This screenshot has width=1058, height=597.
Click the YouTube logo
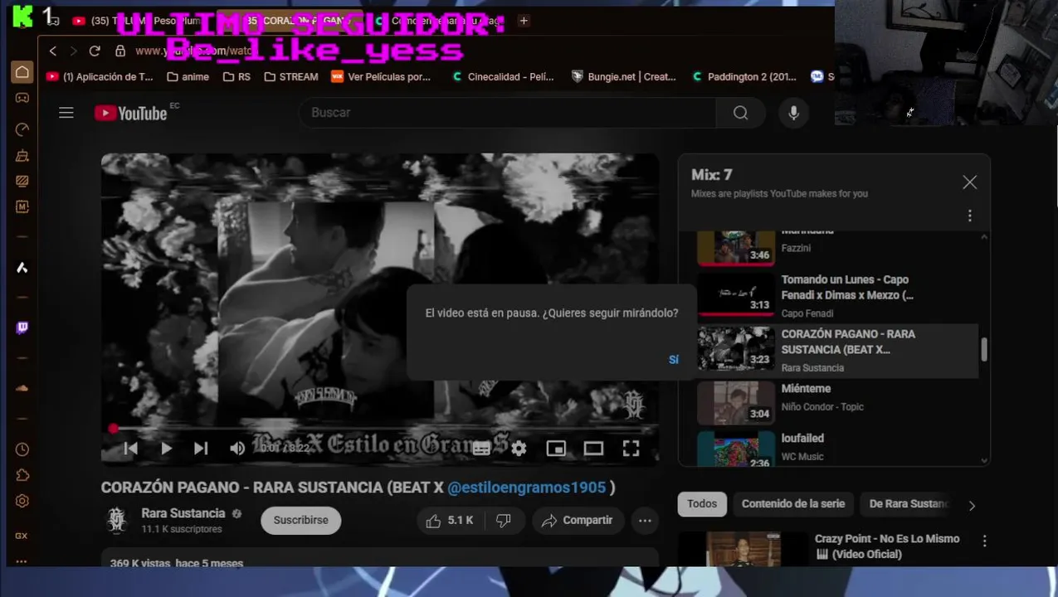(x=131, y=114)
